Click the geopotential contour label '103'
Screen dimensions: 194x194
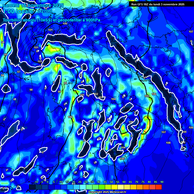(x=101, y=97)
